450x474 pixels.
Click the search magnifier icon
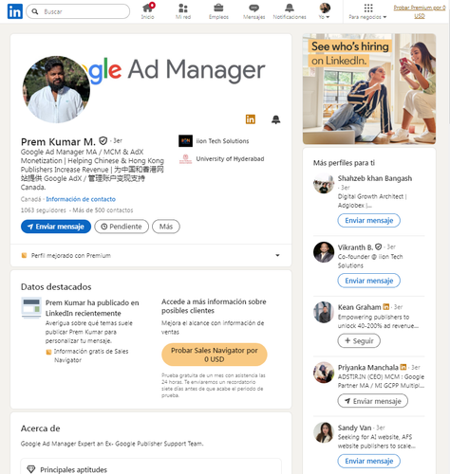pyautogui.click(x=35, y=11)
